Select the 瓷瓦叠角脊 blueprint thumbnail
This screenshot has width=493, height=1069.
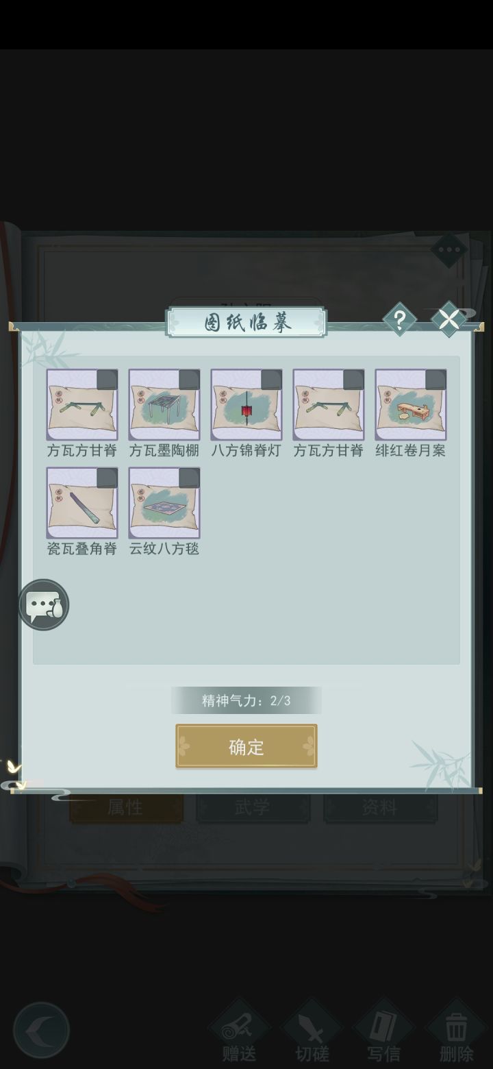[x=82, y=503]
